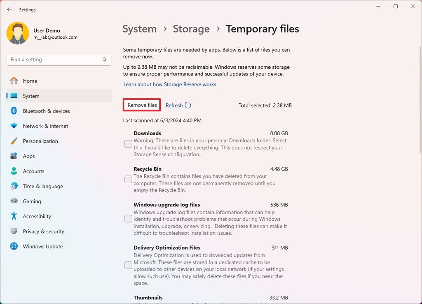This screenshot has width=422, height=304.
Task: Open Accessibility settings
Action: click(x=37, y=216)
